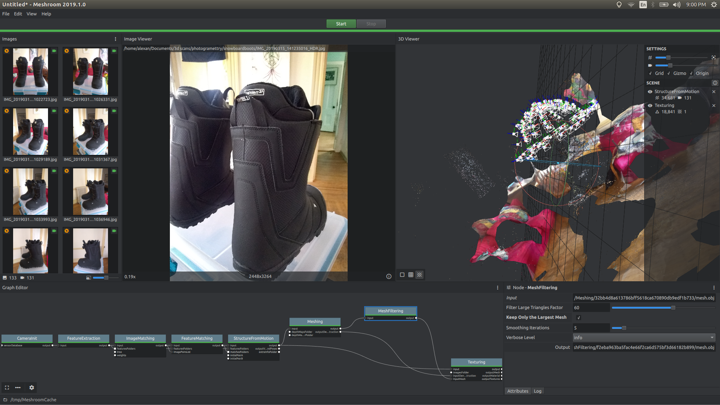Open the Verbose Level dropdown

pos(643,337)
